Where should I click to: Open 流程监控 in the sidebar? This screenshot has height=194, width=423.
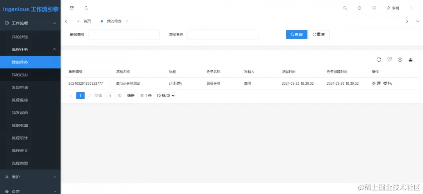(x=30, y=100)
